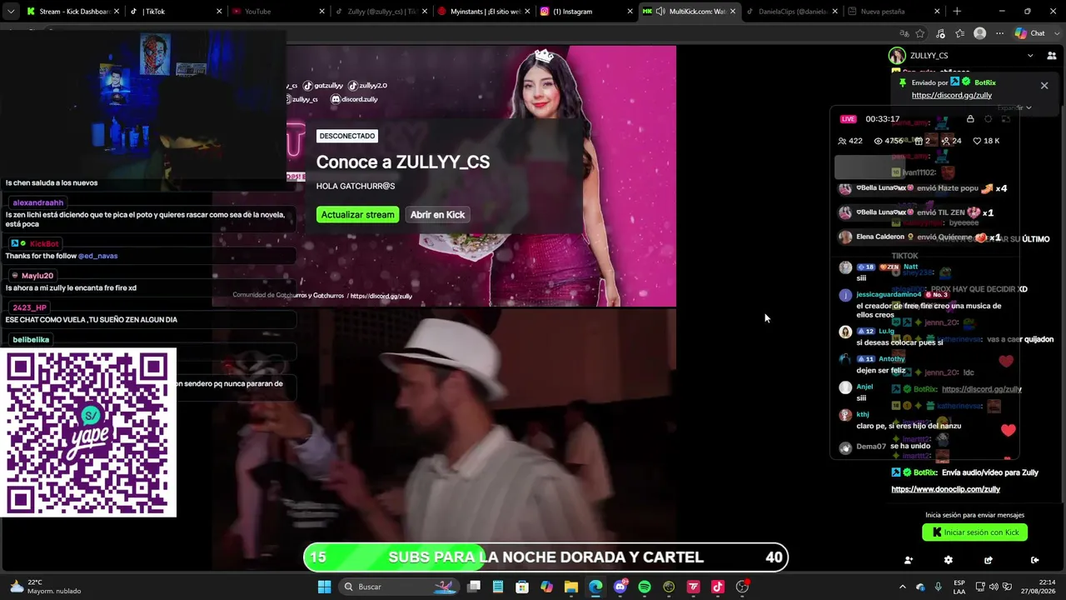Open a new browser tab with the plus button
This screenshot has width=1066, height=600.
point(957,12)
